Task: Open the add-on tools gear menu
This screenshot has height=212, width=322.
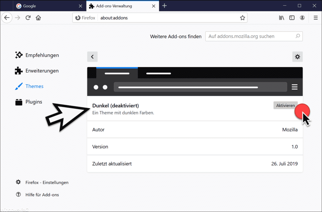Action: coord(297,57)
